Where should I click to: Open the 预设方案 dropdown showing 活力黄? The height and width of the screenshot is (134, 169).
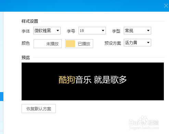click(137, 43)
